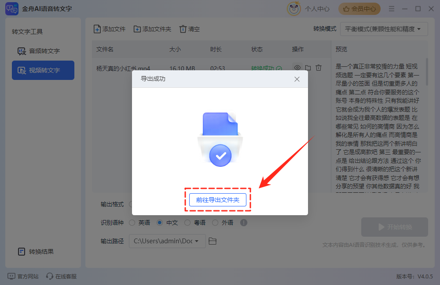The width and height of the screenshot is (440, 285).
Task: Click the preview panel scrollbar
Action: pyautogui.click(x=427, y=72)
